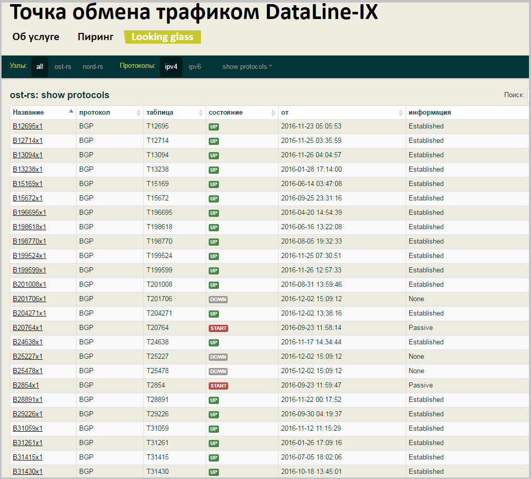Screen dimensions: 531x479
Task: Open the B13094x1 link
Action: pos(28,155)
